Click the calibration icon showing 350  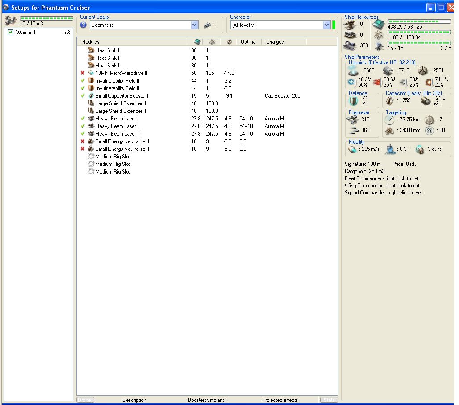350,45
